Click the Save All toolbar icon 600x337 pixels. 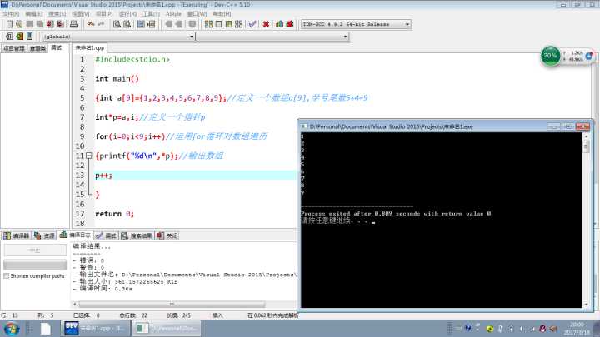click(x=40, y=24)
